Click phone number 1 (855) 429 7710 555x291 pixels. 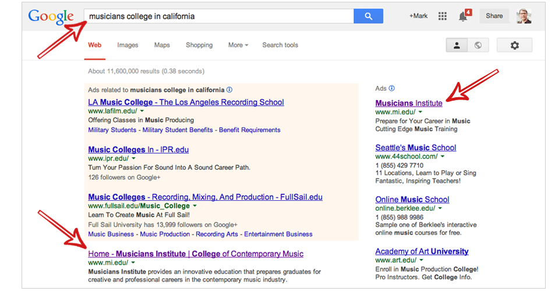coord(400,165)
